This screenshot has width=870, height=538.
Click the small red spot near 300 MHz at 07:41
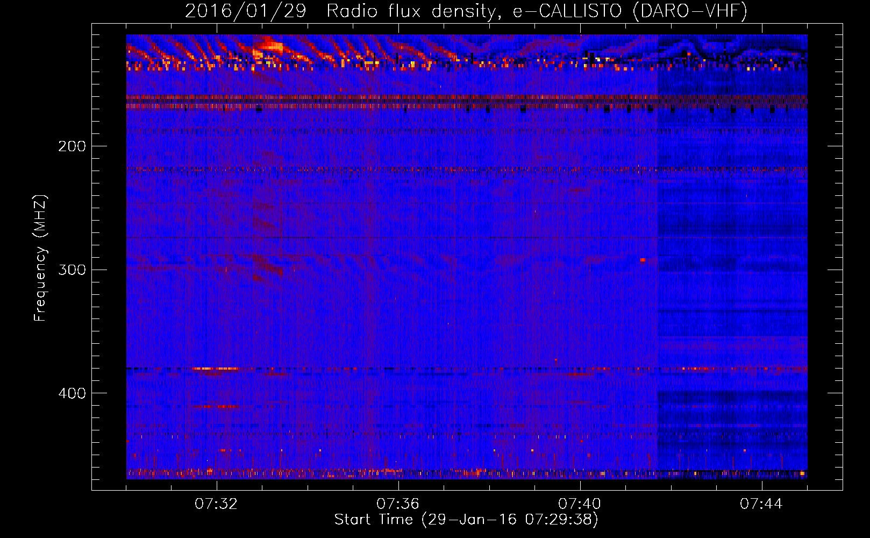click(643, 260)
